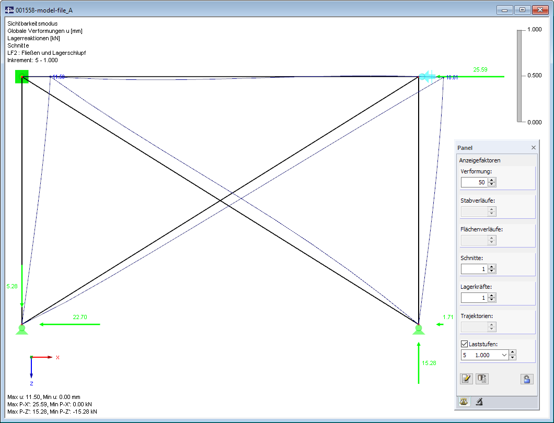Screen dimensions: 554x423
Task: Step the Laststufen value up with the spinner
Action: (513, 352)
